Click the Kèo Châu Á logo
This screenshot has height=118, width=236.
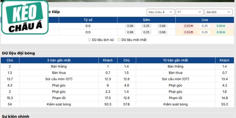25,17
